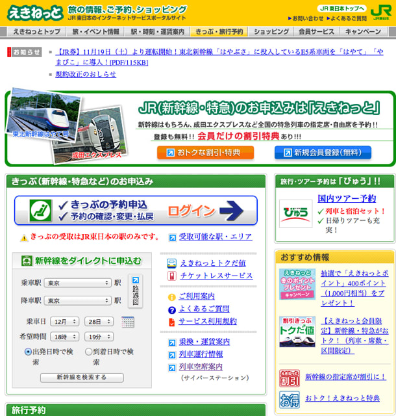This screenshot has width=396, height=416.
Task: Click the JR東日本トップへ button
Action: 342,8
